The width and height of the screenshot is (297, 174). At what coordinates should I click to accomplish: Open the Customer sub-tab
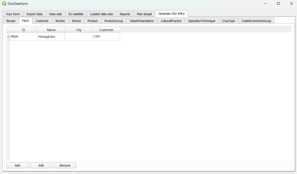(x=42, y=21)
